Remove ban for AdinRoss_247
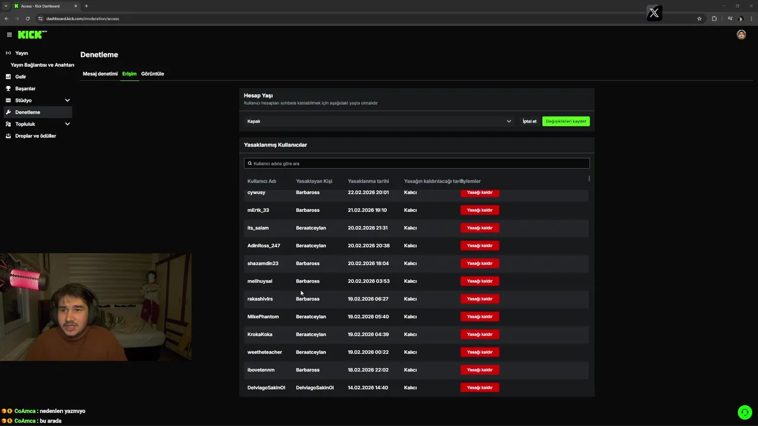758x426 pixels. pos(480,246)
